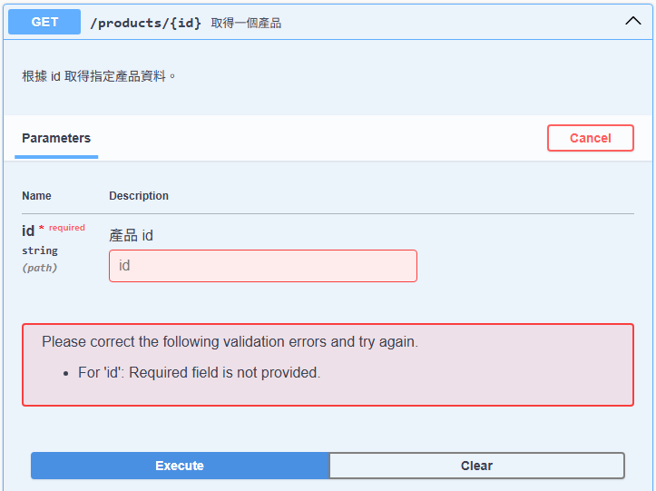Click the blue GET method badge
The width and height of the screenshot is (656, 491).
tap(44, 22)
